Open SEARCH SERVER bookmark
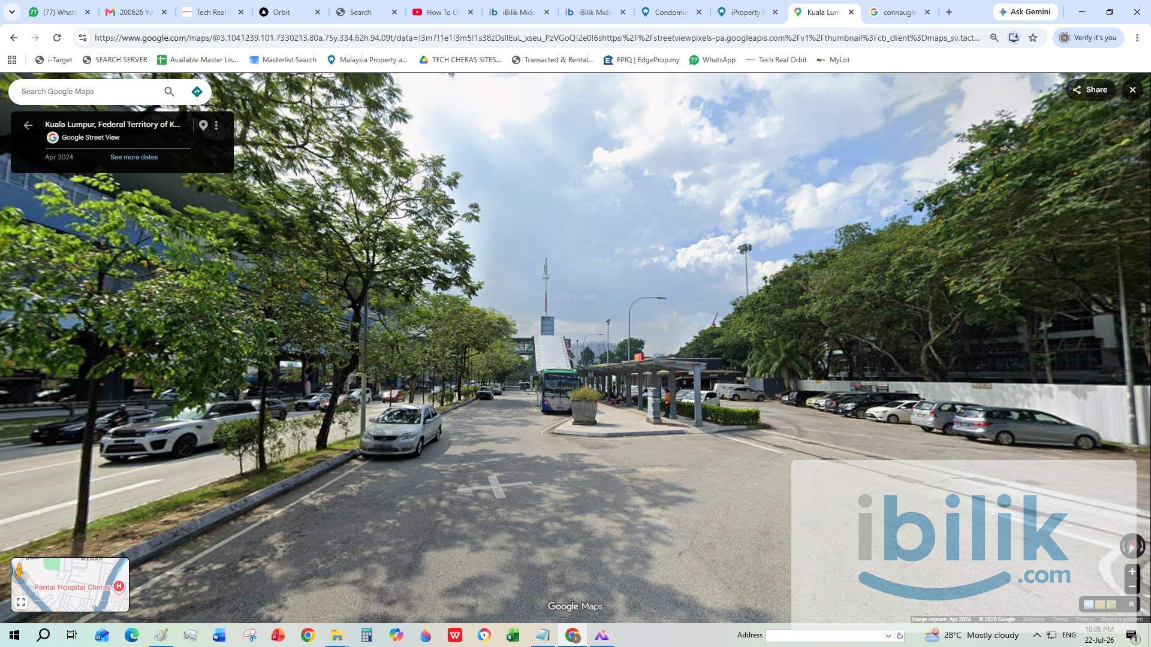 (115, 60)
